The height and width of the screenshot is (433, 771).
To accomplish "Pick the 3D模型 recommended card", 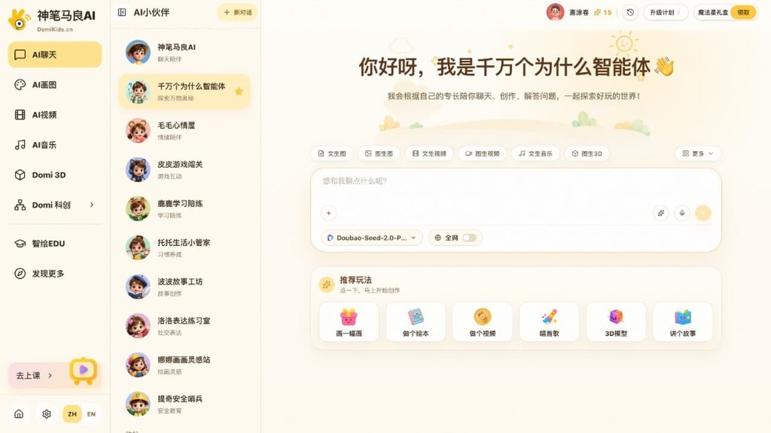I will pyautogui.click(x=616, y=322).
